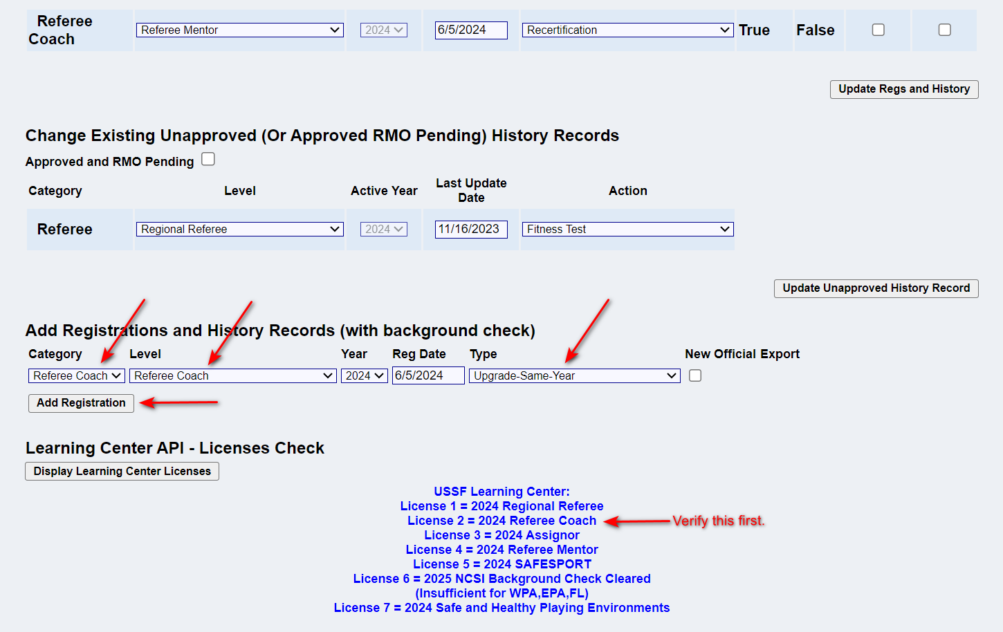Open the Upgrade-Same-Year type dropdown

click(x=575, y=375)
